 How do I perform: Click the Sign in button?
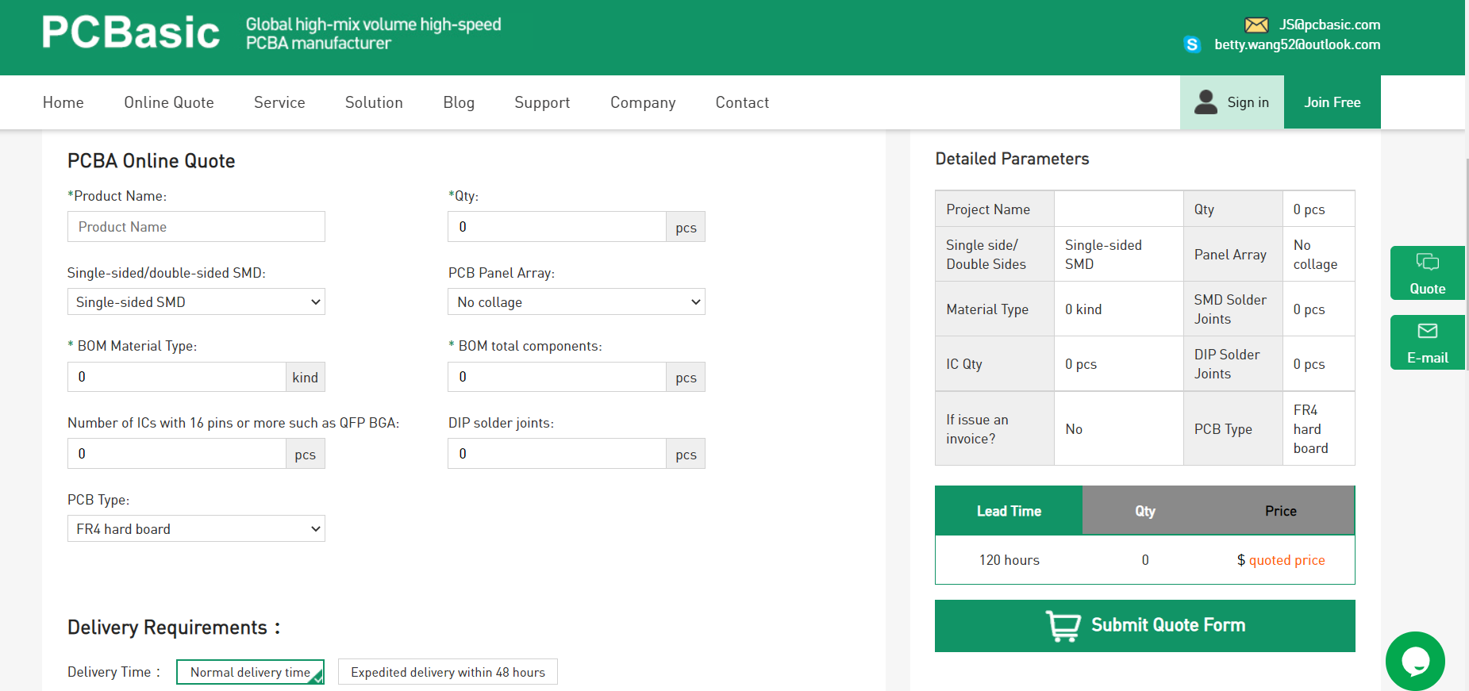pos(1232,102)
